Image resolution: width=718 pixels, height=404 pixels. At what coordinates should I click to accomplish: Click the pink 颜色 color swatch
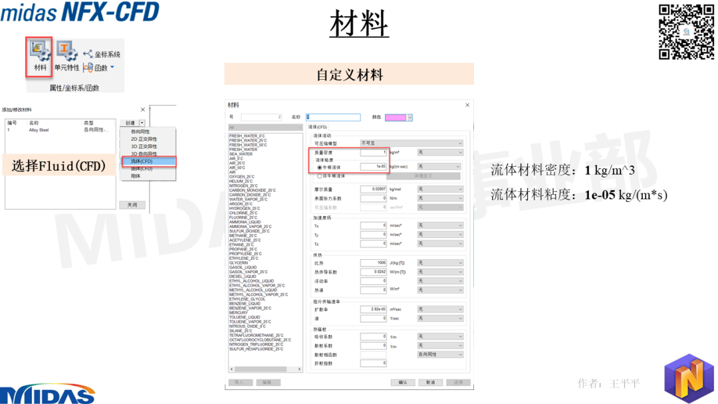click(396, 118)
